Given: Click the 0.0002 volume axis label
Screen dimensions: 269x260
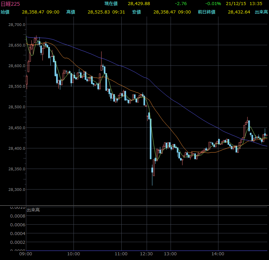Looking at the screenshot, I should [18, 242].
